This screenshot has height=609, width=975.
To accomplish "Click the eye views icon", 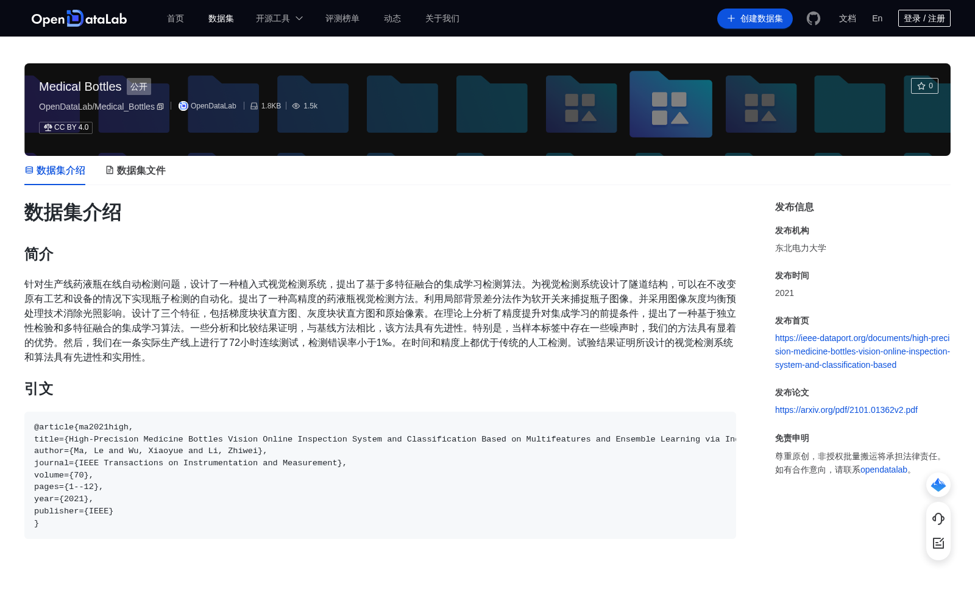I will click(296, 106).
